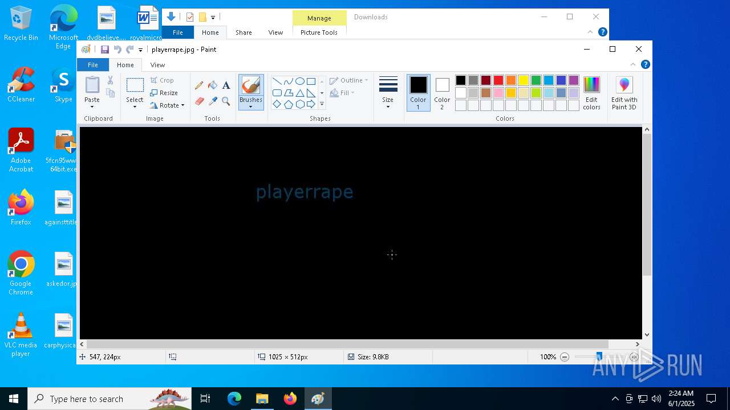The height and width of the screenshot is (410, 730).
Task: Select the Pencil tool
Action: click(x=199, y=85)
